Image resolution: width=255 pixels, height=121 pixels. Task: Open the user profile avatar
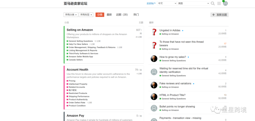coord(225,4)
